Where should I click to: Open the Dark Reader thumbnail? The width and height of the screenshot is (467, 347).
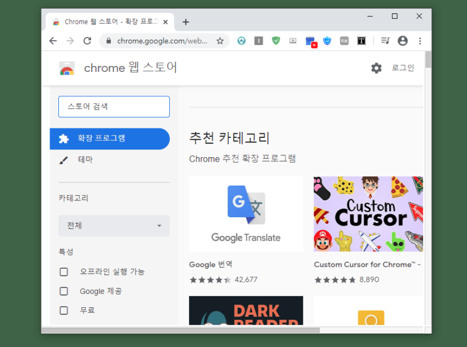point(246,310)
